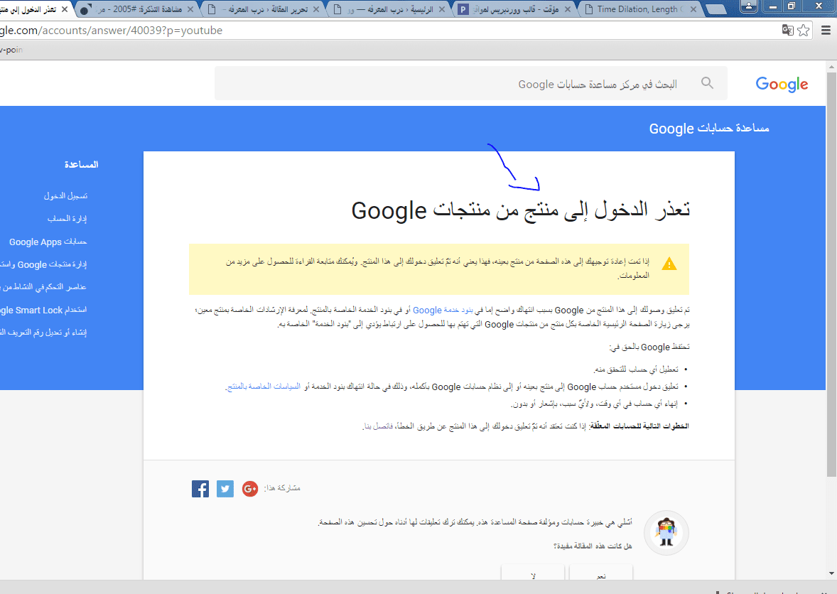Click the فاتصل بنا contact link
Viewport: 837px width, 594px height.
click(379, 426)
